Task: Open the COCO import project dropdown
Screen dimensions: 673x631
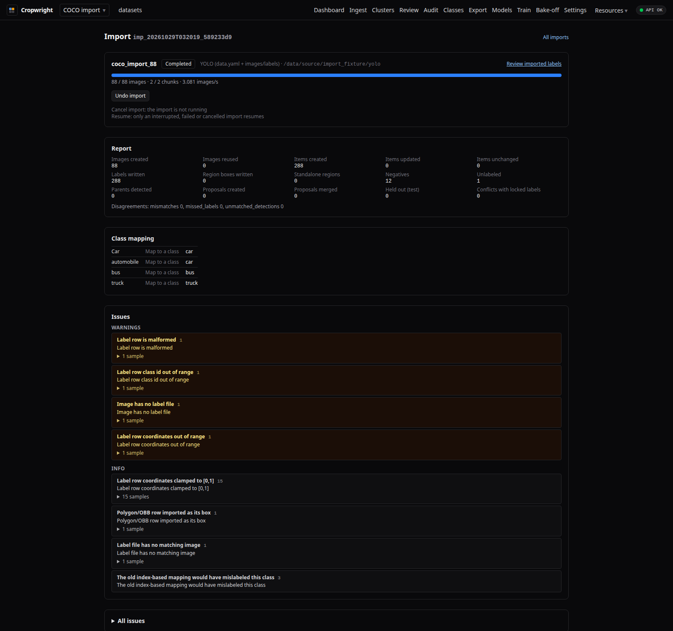Action: tap(85, 10)
